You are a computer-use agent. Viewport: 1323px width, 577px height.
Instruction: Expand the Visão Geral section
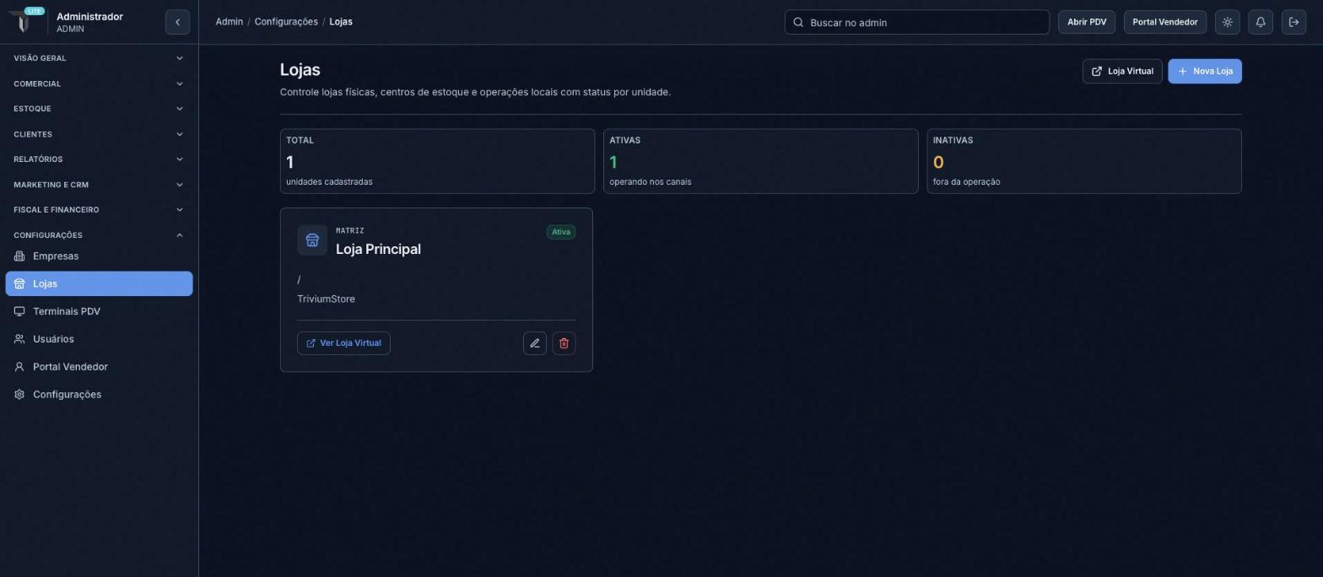tap(99, 58)
